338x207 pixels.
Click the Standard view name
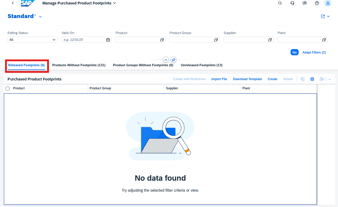point(21,16)
